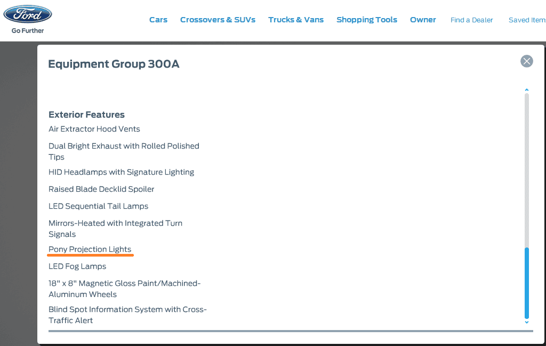Click the Air Extractor Hood Vents feature
Image resolution: width=546 pixels, height=346 pixels.
click(94, 129)
